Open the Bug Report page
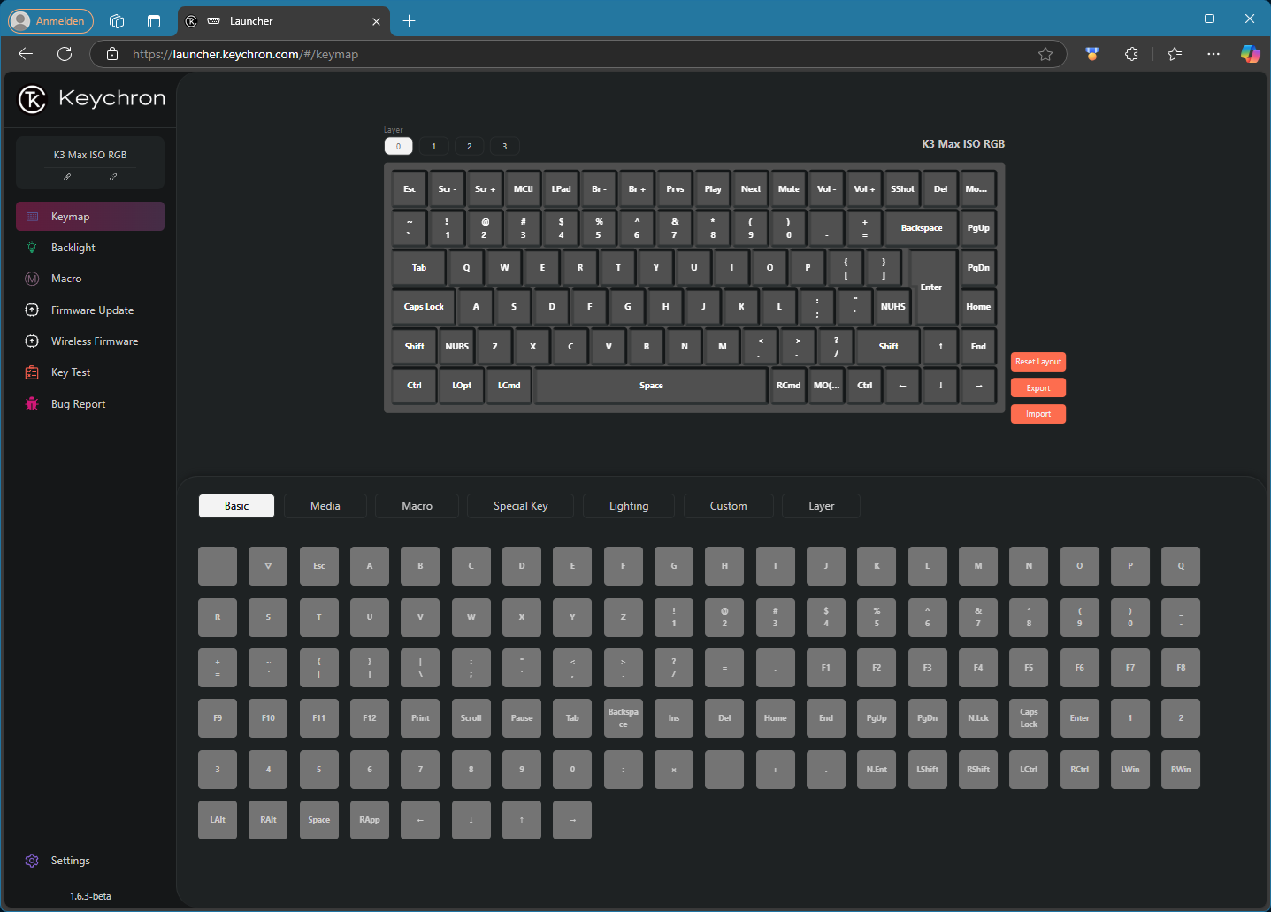Image resolution: width=1271 pixels, height=912 pixels. pyautogui.click(x=90, y=404)
